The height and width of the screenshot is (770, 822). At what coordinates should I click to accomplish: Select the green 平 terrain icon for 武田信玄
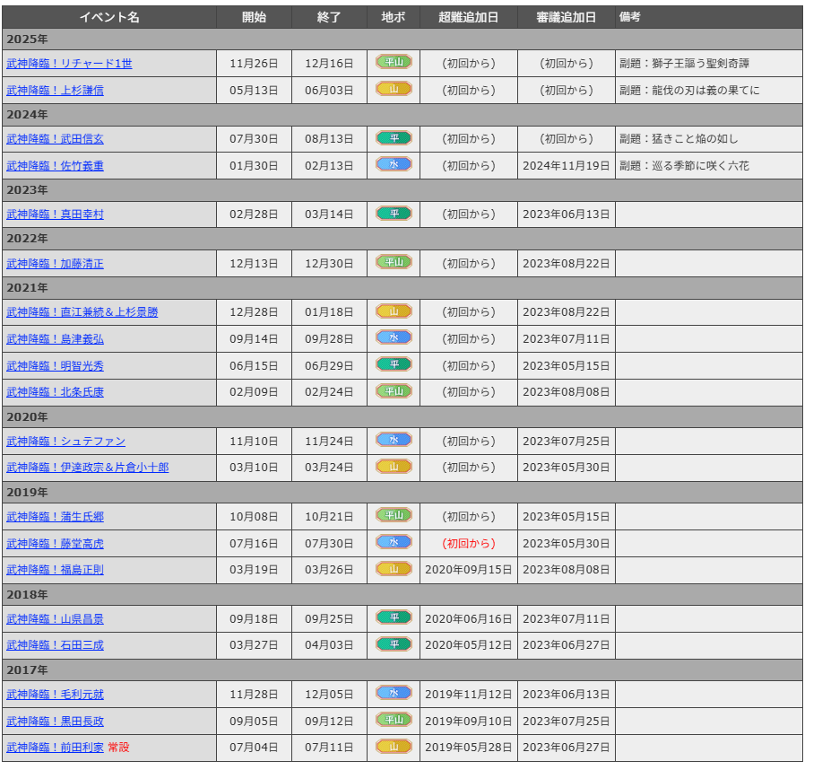point(394,138)
